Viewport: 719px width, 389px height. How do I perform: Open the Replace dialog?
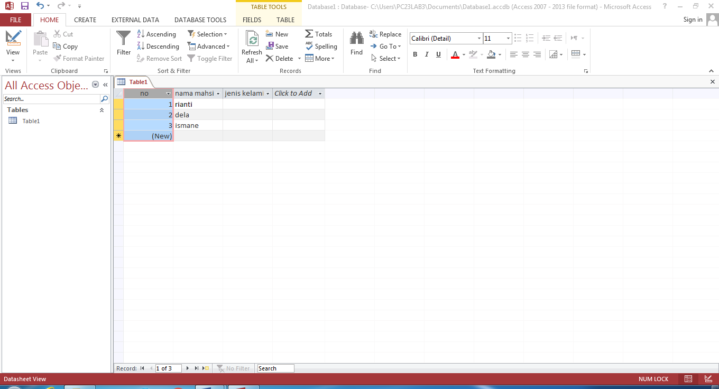pyautogui.click(x=386, y=34)
